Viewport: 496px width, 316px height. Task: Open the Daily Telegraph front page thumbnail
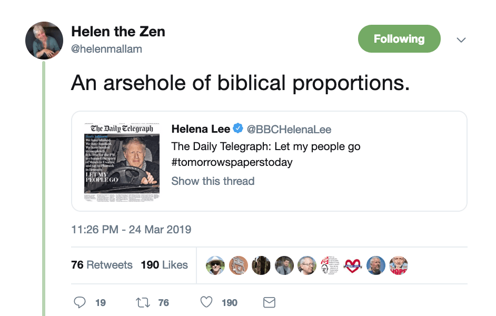coord(122,162)
